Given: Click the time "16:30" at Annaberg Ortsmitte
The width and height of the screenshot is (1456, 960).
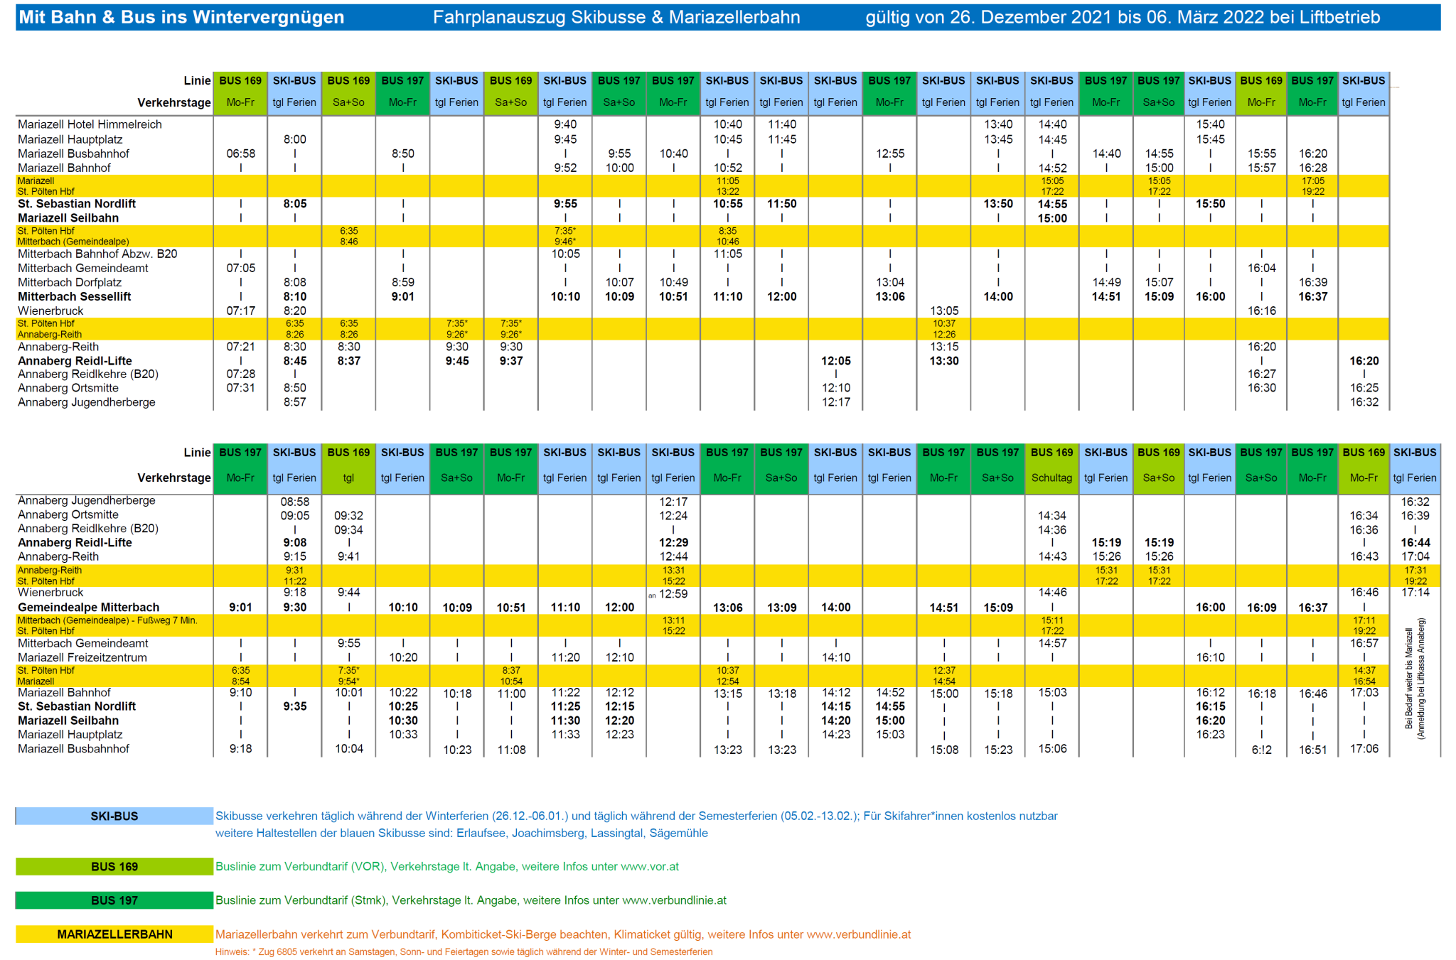Looking at the screenshot, I should pos(1262,388).
